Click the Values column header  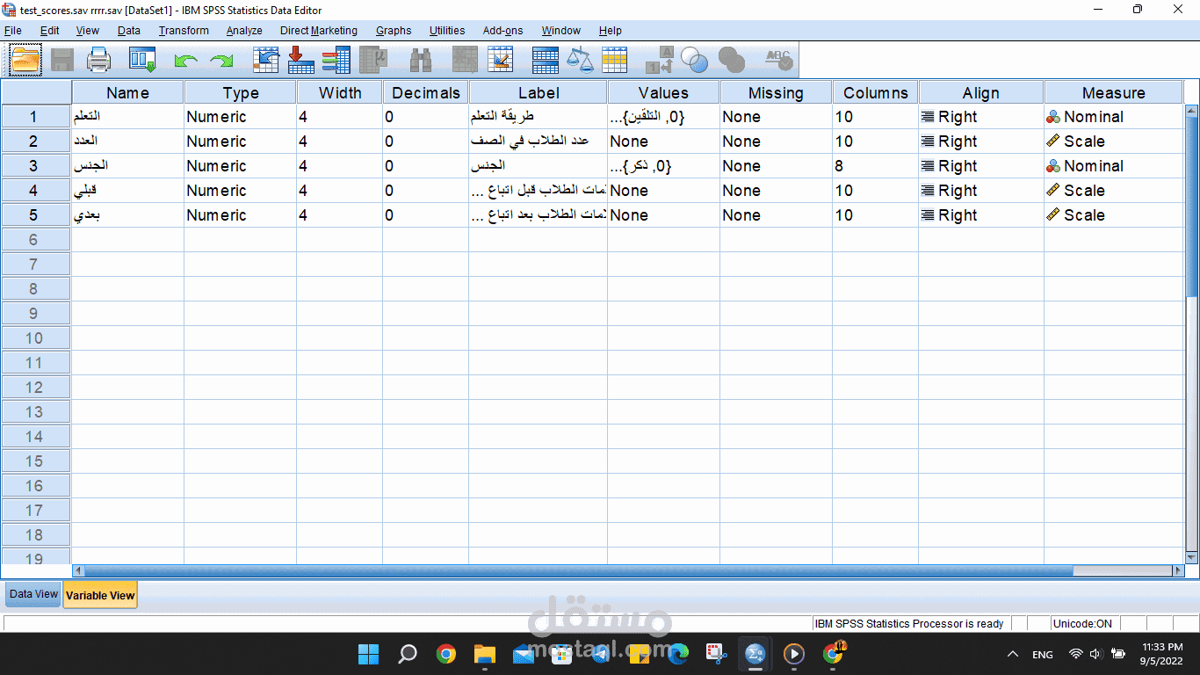coord(664,92)
